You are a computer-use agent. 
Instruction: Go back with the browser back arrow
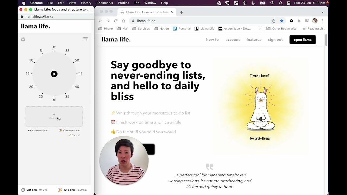100,21
